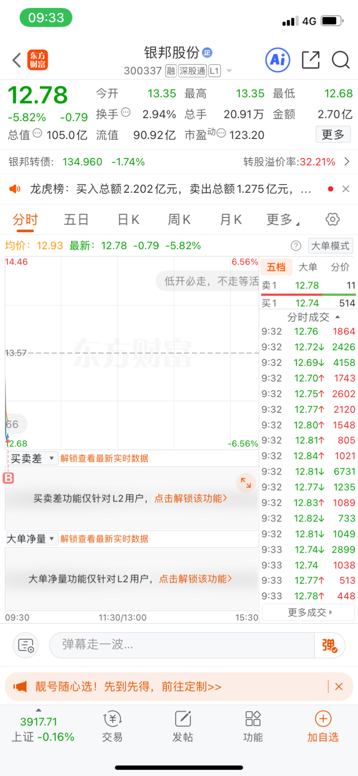The height and width of the screenshot is (776, 358).
Task: Tap the danmaku comment bubble on chart
Action: (208, 281)
